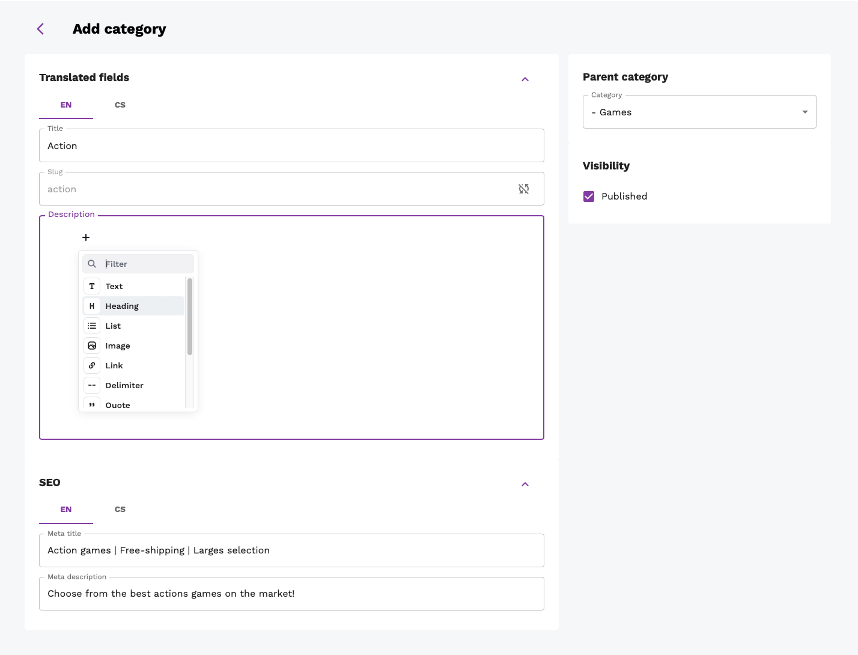858x655 pixels.
Task: Click the Link block chain icon
Action: (92, 365)
